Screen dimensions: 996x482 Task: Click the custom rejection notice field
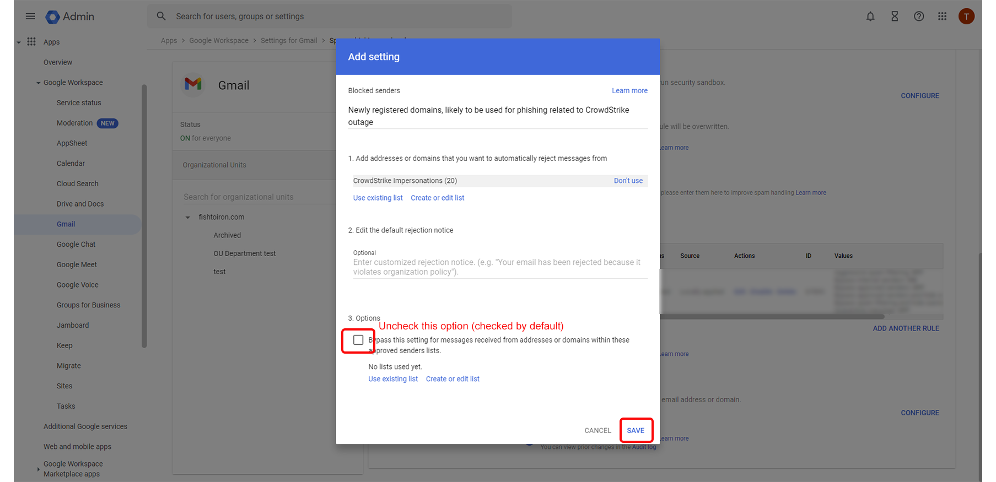(499, 267)
